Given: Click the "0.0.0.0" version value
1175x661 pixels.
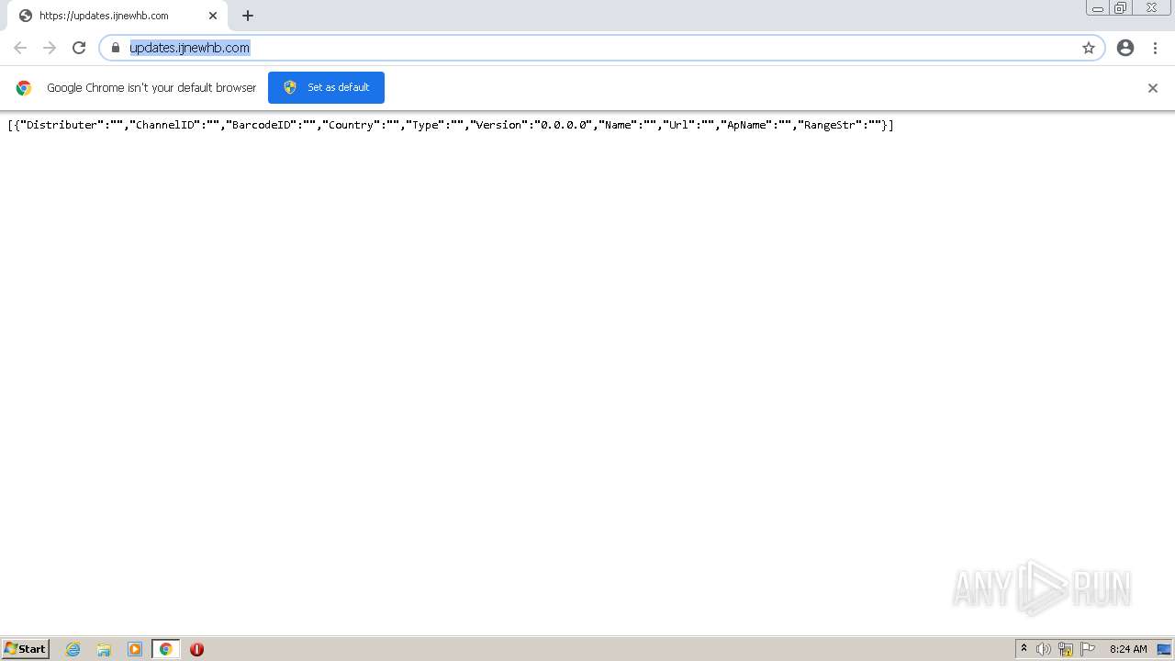Looking at the screenshot, I should pos(563,125).
